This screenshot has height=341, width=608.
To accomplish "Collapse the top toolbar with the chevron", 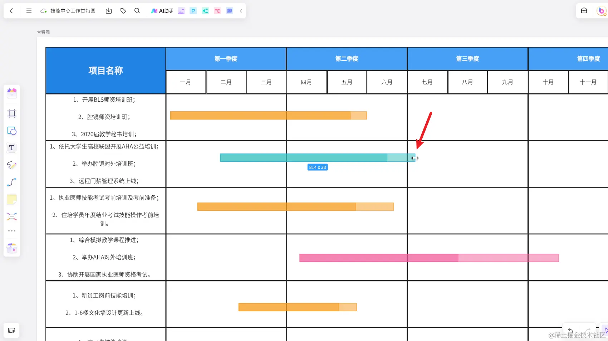I will tap(241, 11).
